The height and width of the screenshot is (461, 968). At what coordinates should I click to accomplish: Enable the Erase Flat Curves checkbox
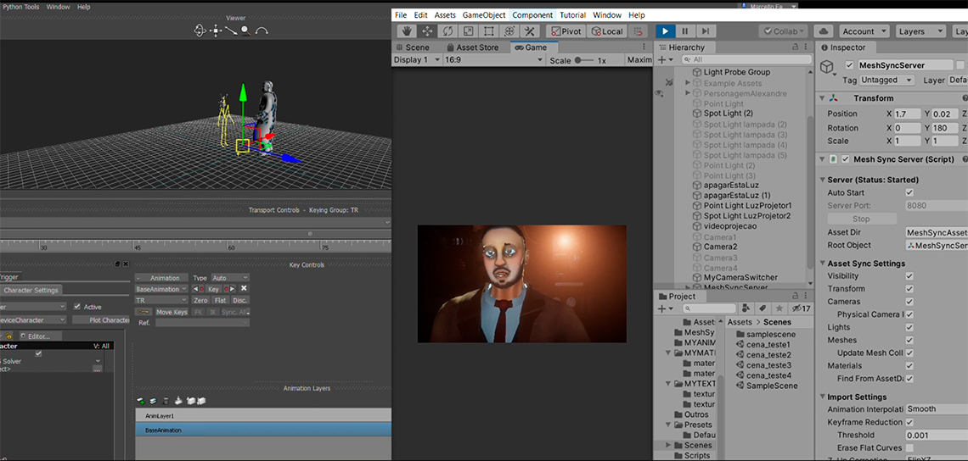tap(909, 447)
